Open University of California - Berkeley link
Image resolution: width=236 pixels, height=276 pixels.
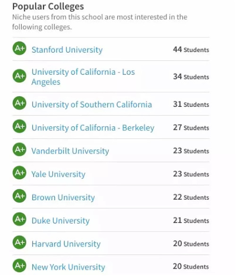point(93,128)
